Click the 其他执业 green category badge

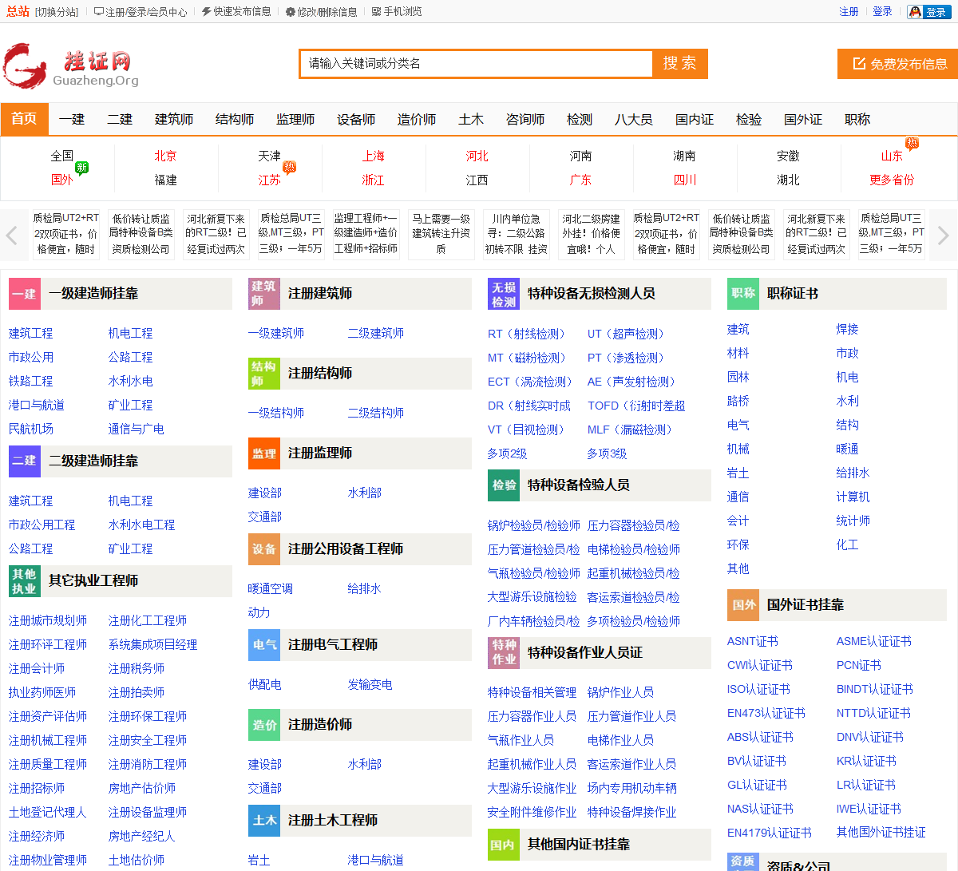[25, 581]
